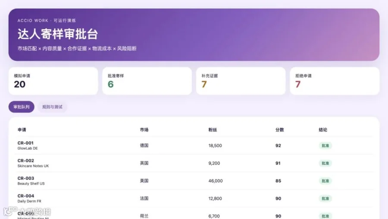This screenshot has height=219, width=388.
Task: Click the 美国 market cell
Action: point(144,181)
